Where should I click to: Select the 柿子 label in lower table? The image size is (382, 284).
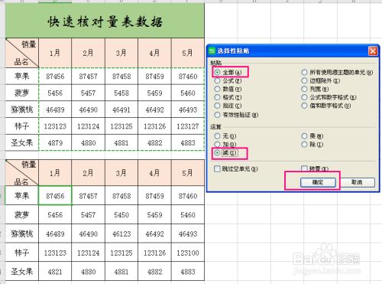[x=22, y=253]
